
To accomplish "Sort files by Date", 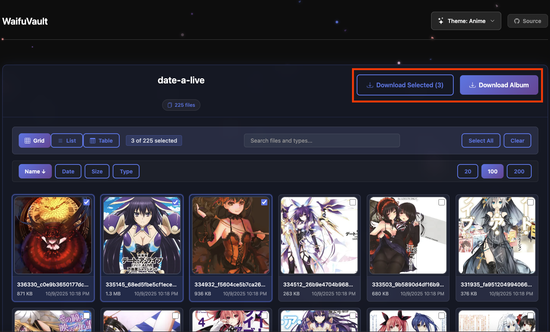I will coord(68,171).
